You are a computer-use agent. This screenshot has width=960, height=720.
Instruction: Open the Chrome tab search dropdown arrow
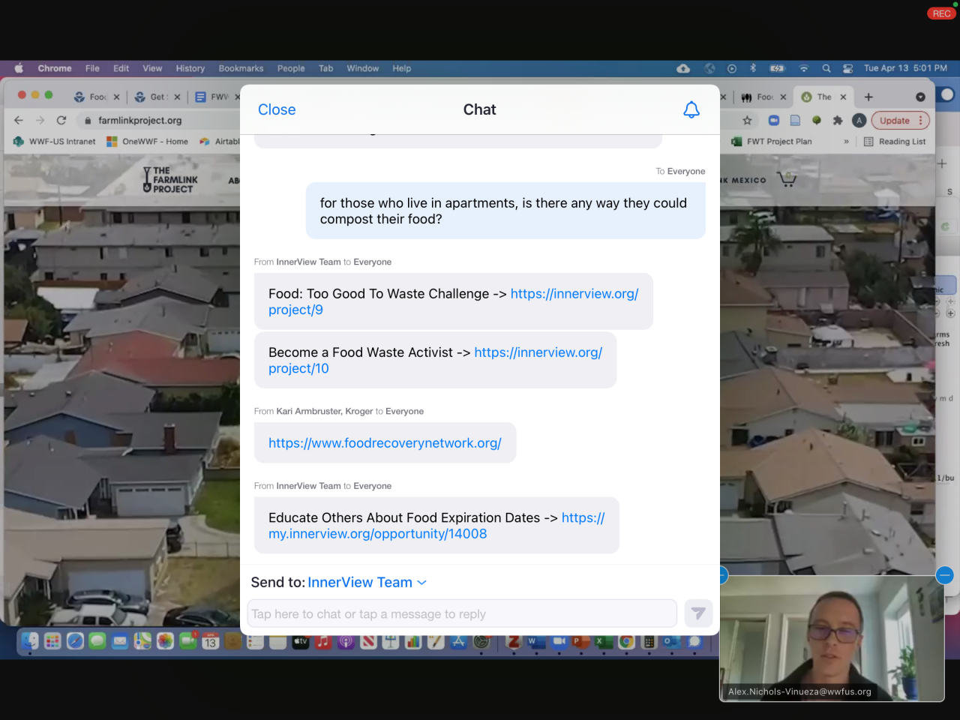920,97
